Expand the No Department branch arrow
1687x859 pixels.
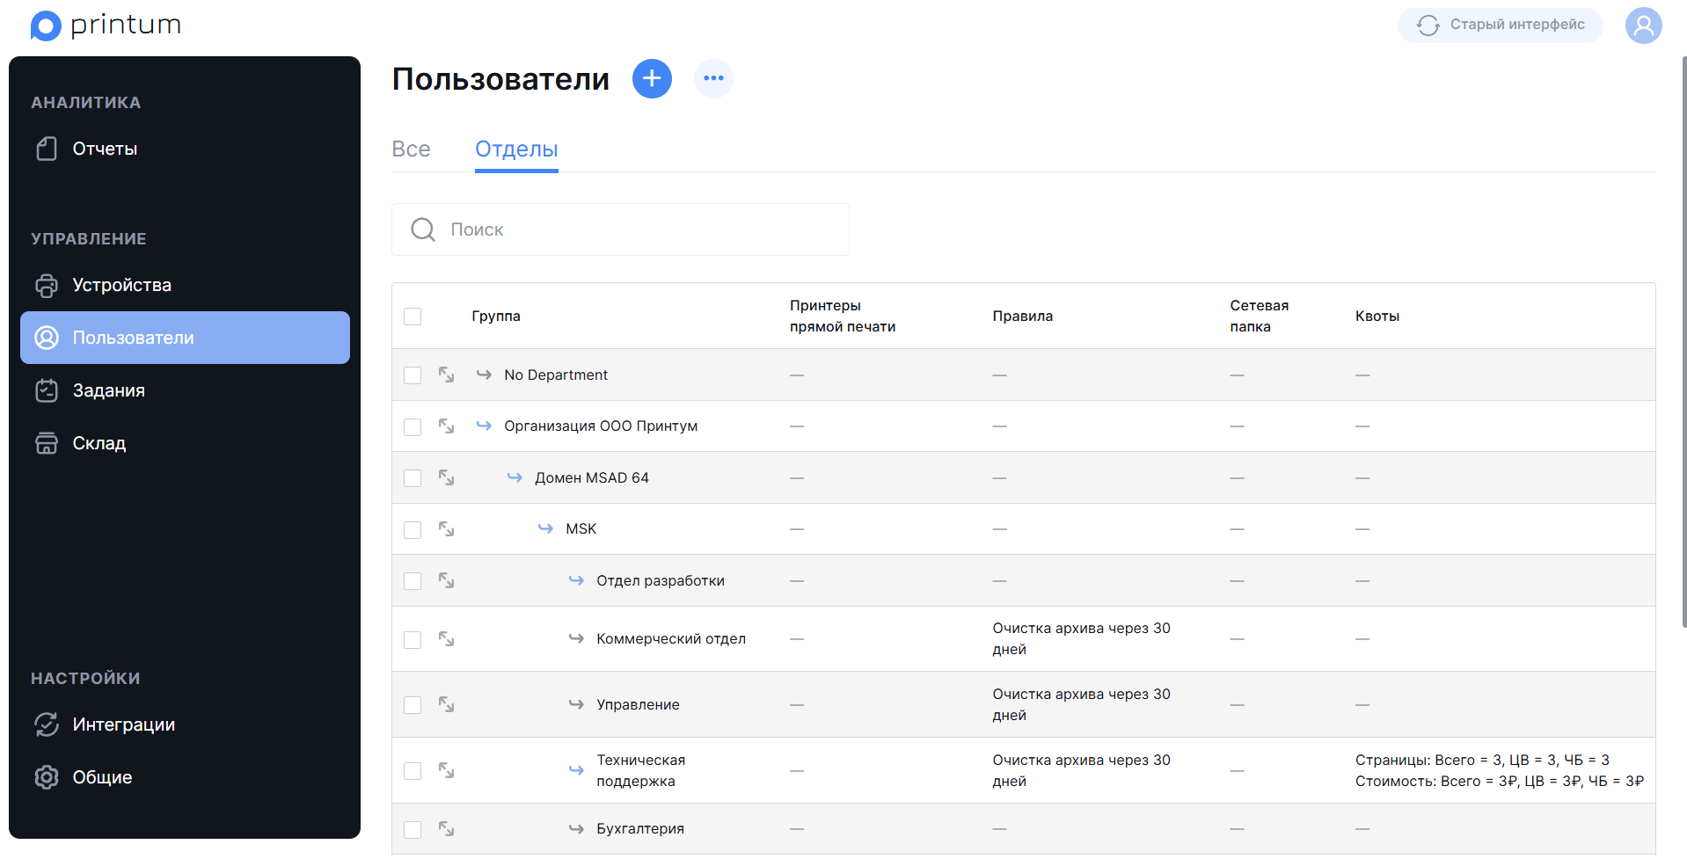pyautogui.click(x=484, y=375)
